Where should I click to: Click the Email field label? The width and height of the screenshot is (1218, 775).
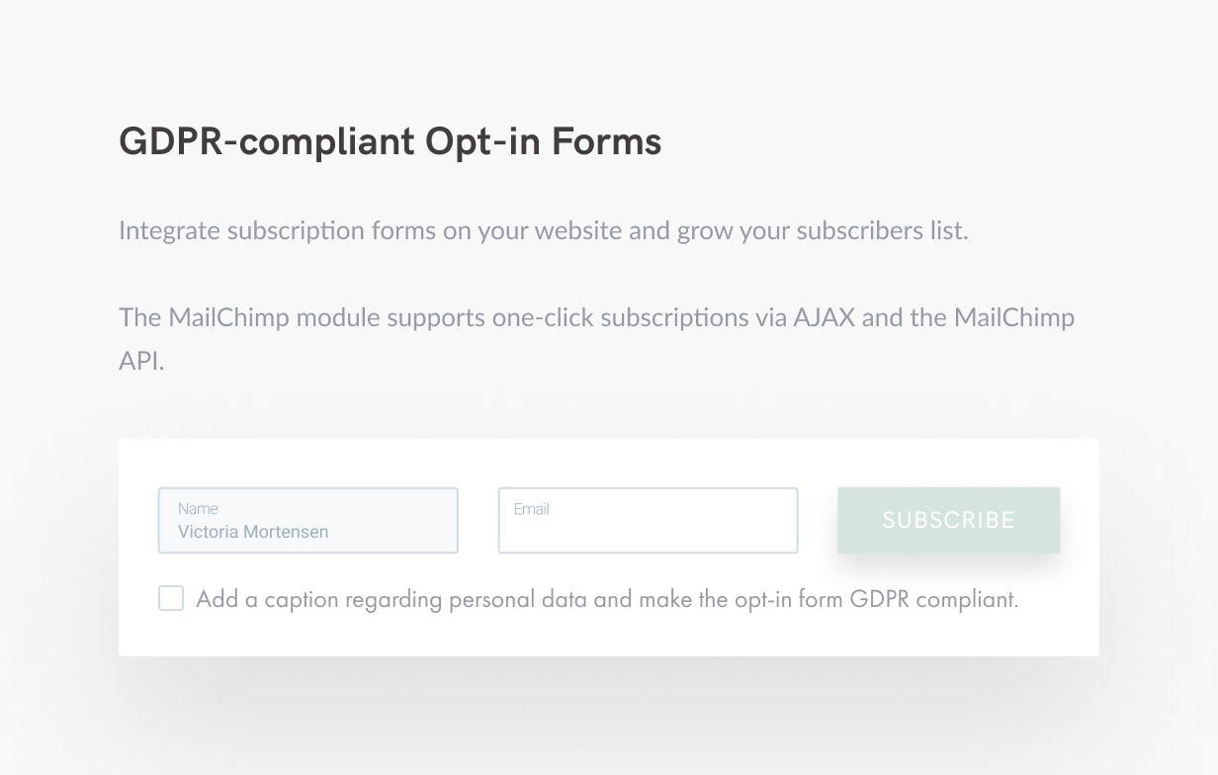click(x=531, y=509)
